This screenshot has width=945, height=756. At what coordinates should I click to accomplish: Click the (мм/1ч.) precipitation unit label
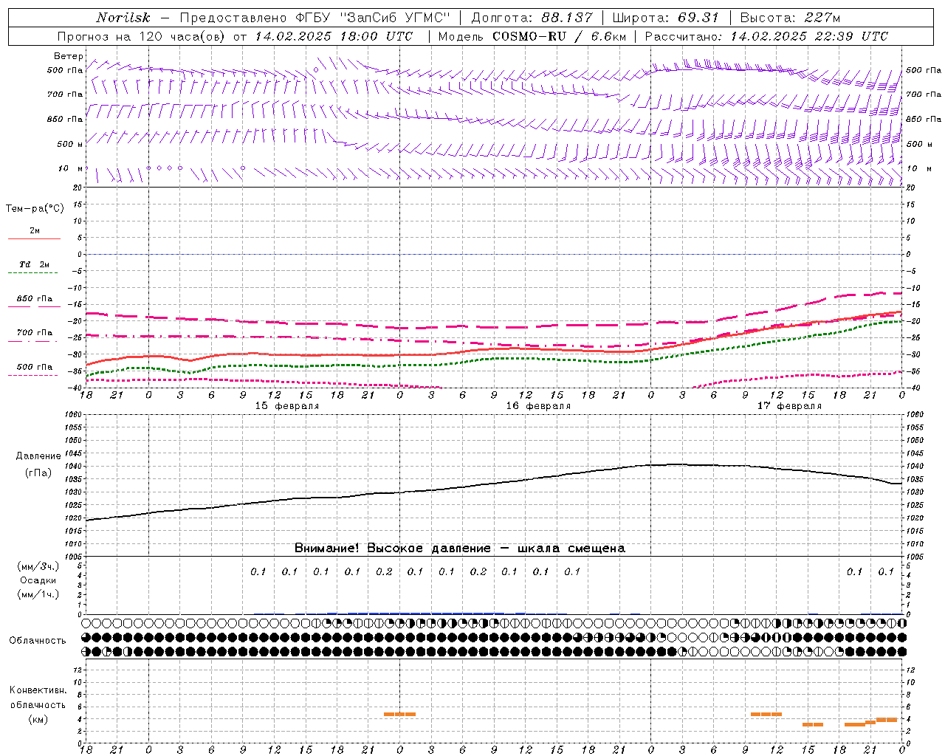tap(38, 594)
